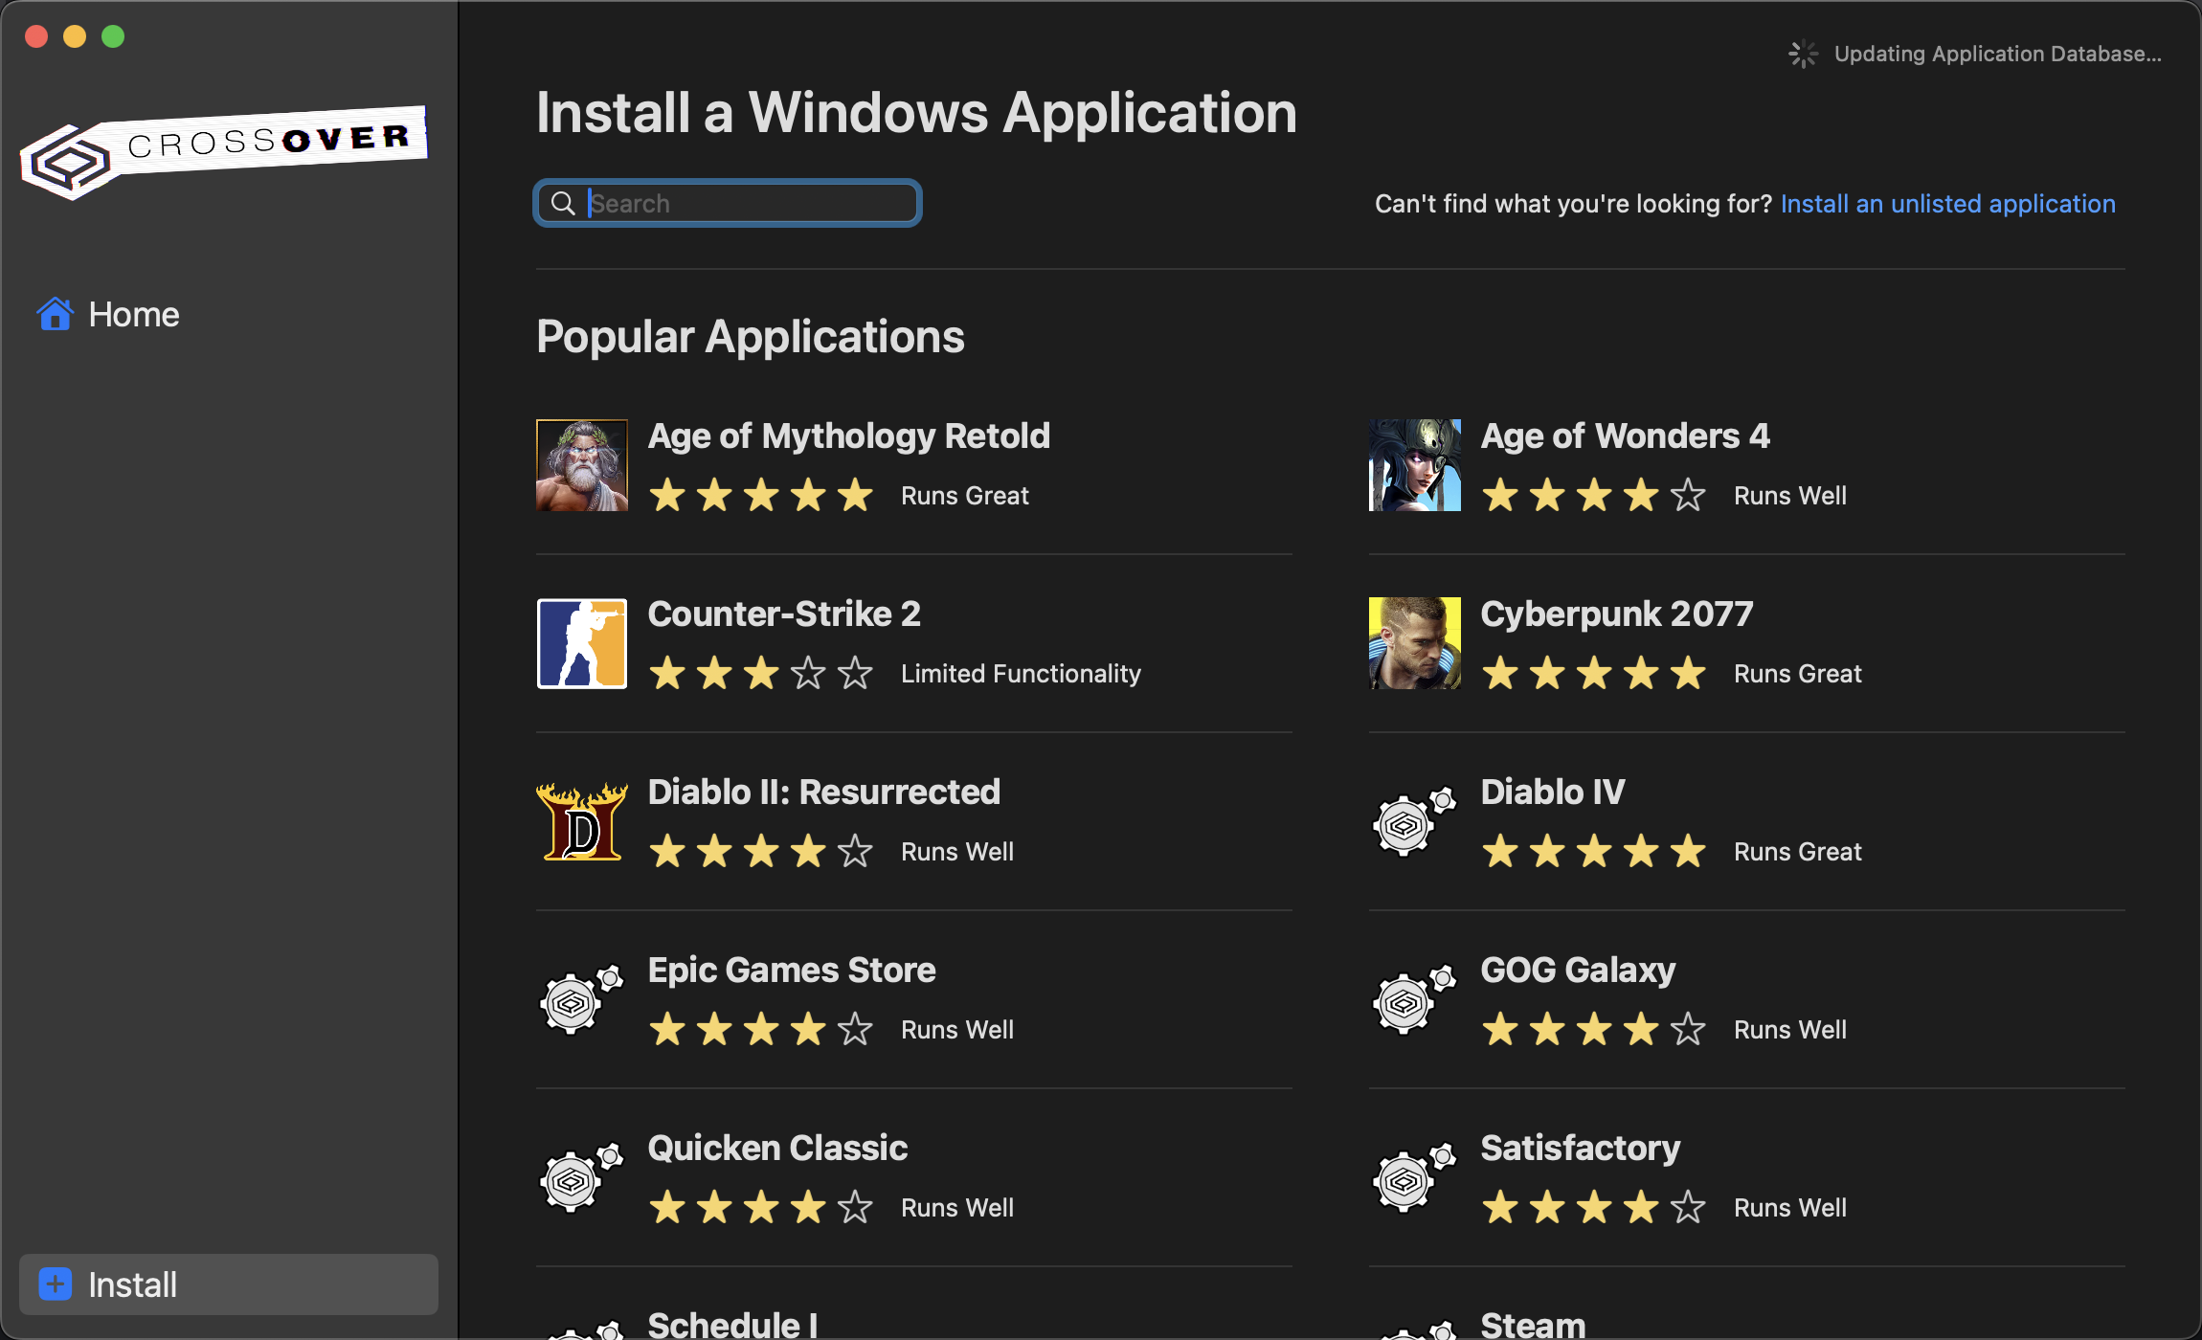
Task: Click the Popular Applications heading
Action: pos(751,337)
